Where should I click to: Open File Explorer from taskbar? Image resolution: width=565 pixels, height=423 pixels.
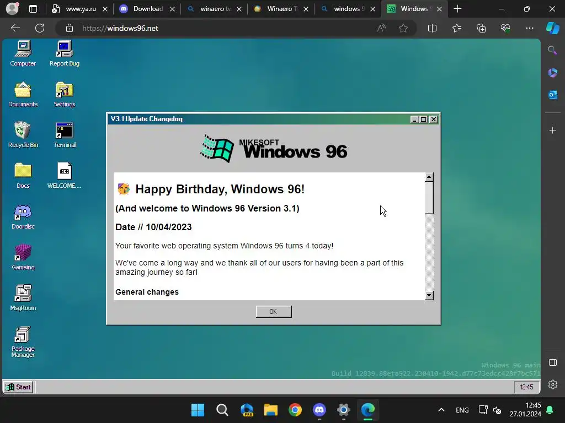[270, 410]
